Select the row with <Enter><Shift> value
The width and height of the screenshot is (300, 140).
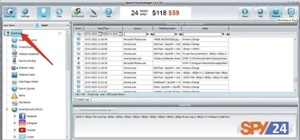[151, 49]
